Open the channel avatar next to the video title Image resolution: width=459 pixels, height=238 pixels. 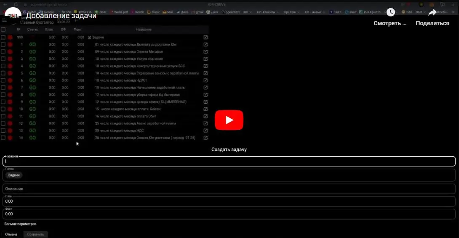(13, 15)
